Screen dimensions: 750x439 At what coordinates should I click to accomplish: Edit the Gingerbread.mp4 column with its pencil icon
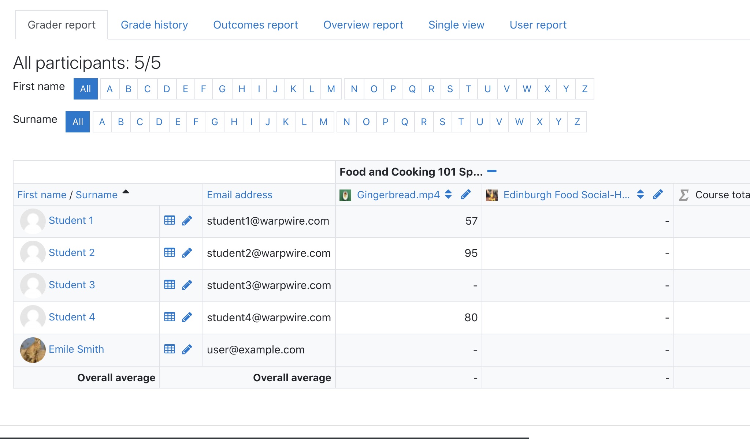tap(465, 195)
